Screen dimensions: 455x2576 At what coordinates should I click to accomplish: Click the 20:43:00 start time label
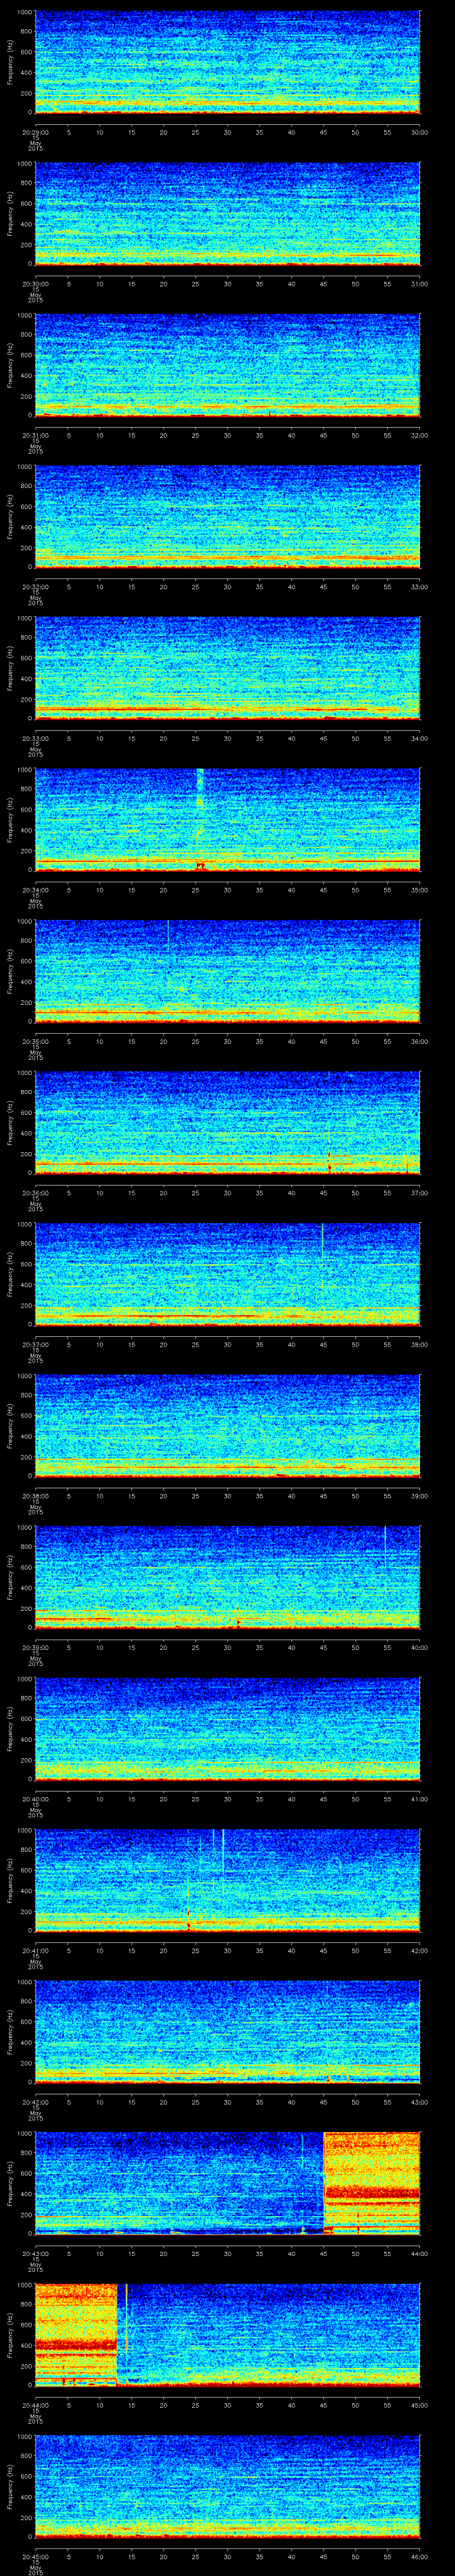coord(36,2253)
